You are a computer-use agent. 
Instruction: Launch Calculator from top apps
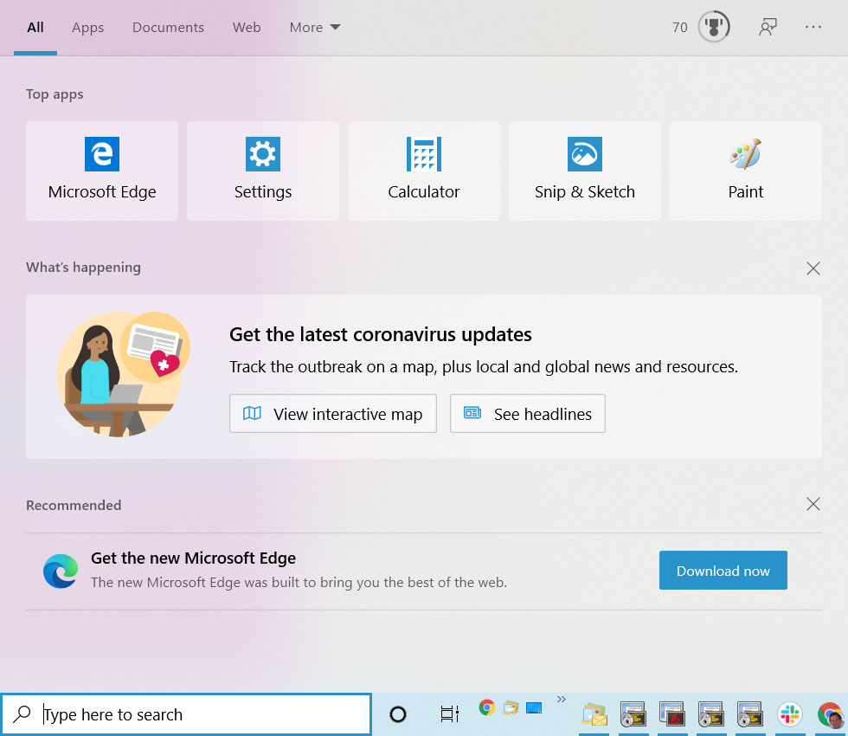point(423,171)
